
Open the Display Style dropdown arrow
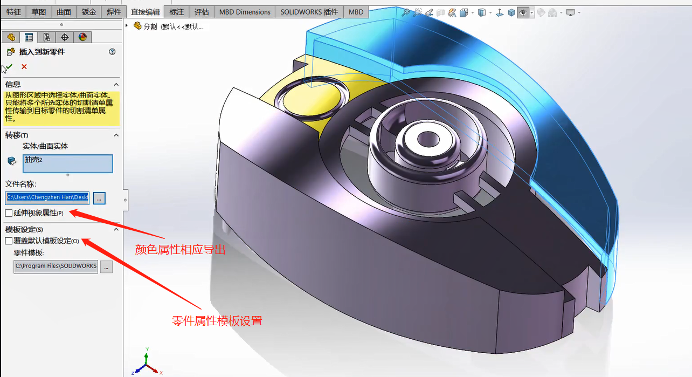[490, 12]
